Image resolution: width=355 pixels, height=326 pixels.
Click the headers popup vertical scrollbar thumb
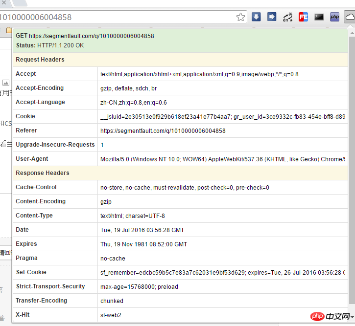coord(352,171)
